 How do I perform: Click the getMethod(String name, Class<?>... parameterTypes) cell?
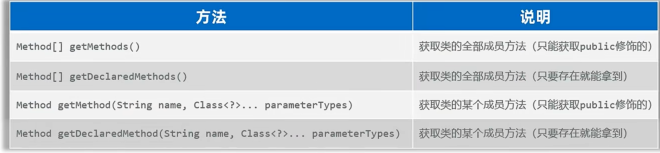click(x=211, y=105)
